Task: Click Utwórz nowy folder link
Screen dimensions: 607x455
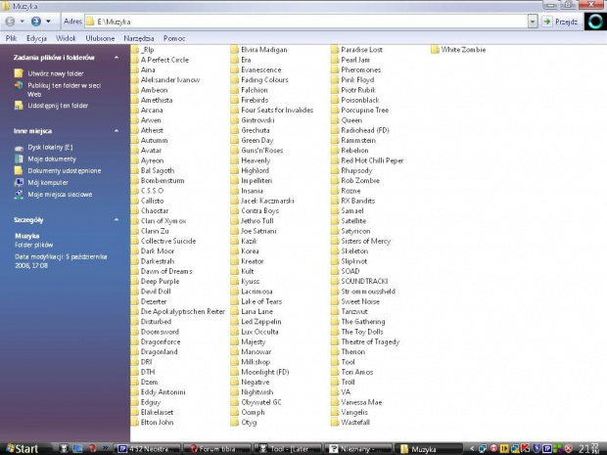Action: 56,73
